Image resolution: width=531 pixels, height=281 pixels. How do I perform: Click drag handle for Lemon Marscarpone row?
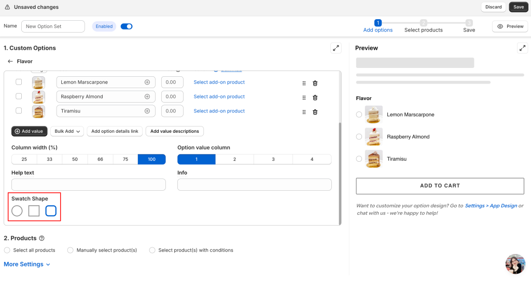[304, 83]
